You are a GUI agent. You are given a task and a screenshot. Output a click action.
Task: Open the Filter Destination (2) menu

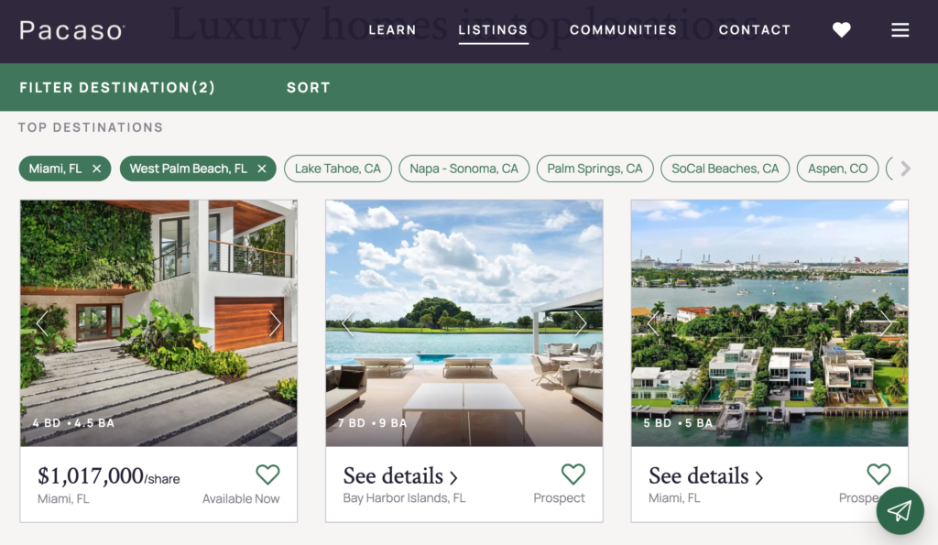(117, 87)
